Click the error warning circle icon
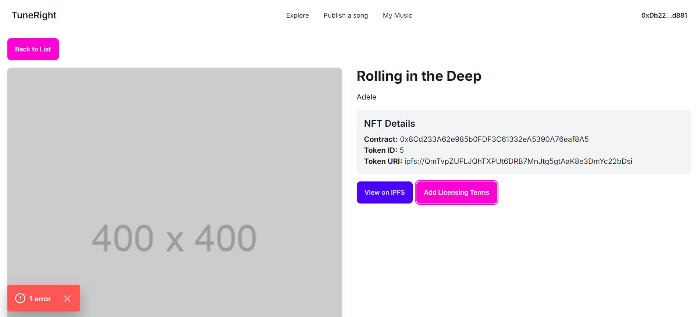 tap(20, 298)
